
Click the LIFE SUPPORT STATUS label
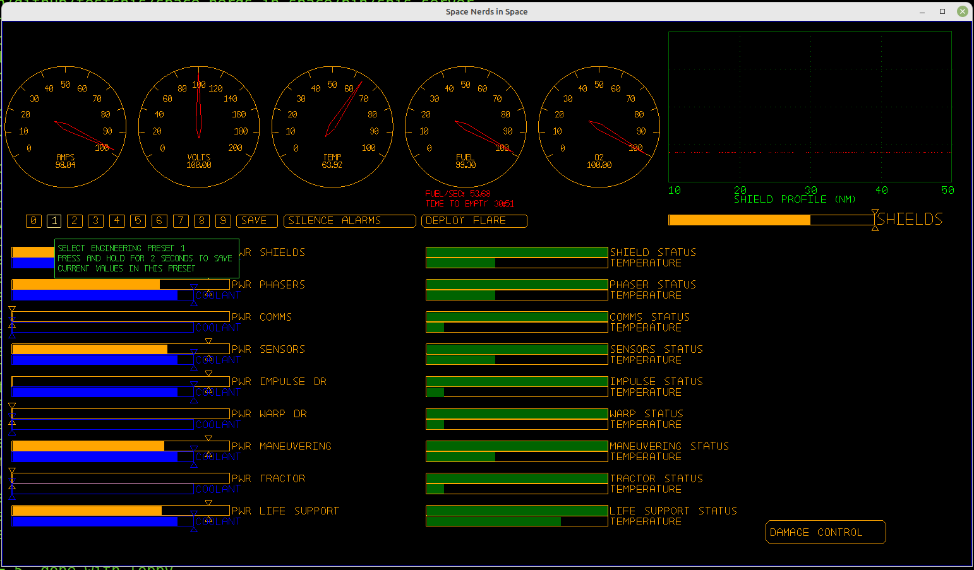click(x=673, y=511)
